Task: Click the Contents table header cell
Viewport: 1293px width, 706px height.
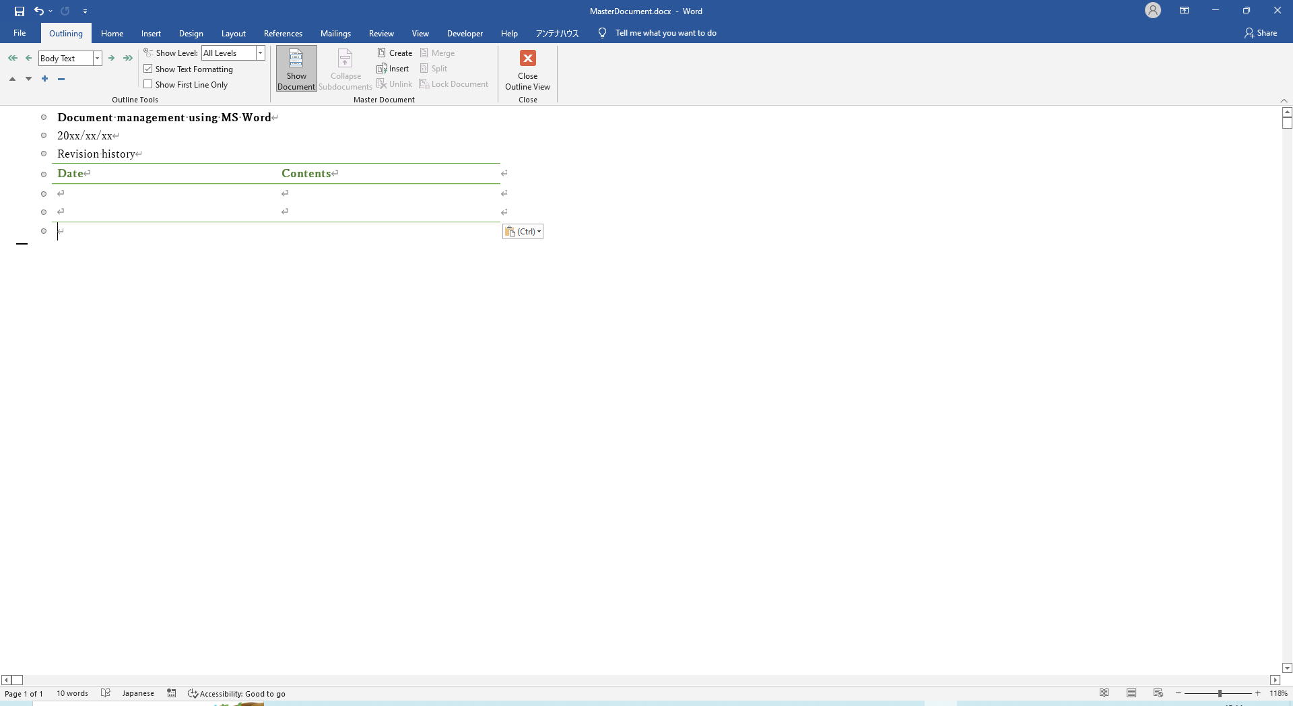Action: [388, 173]
